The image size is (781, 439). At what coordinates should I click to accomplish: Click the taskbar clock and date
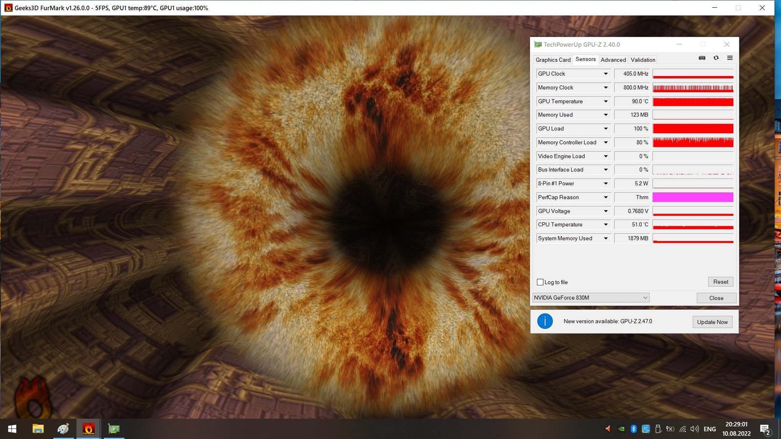[x=737, y=429]
